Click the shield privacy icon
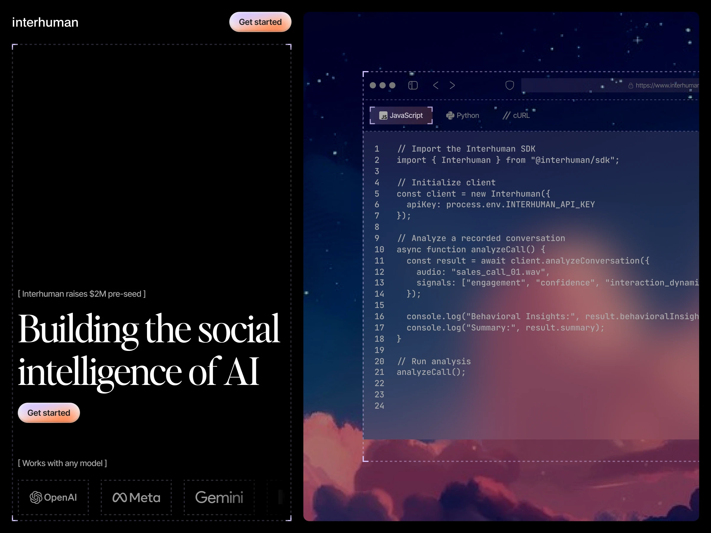This screenshot has width=711, height=533. point(510,85)
